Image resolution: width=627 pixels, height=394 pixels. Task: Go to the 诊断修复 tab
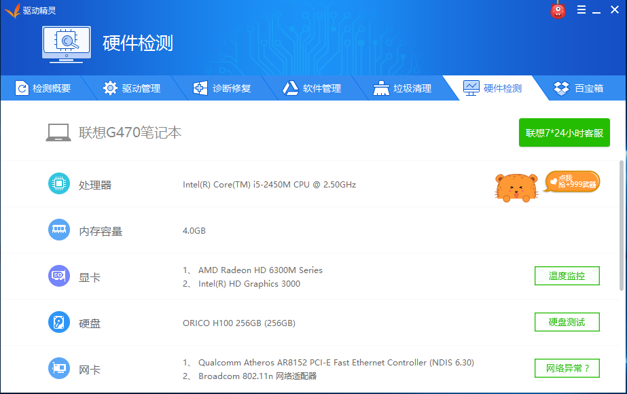[x=222, y=88]
